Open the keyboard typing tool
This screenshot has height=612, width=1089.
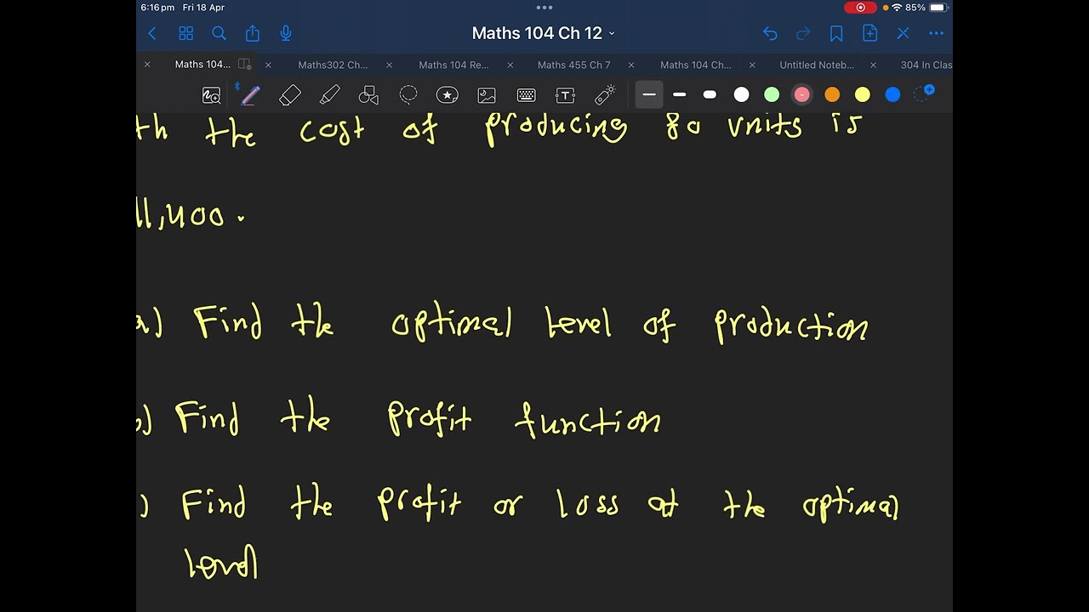click(x=527, y=95)
